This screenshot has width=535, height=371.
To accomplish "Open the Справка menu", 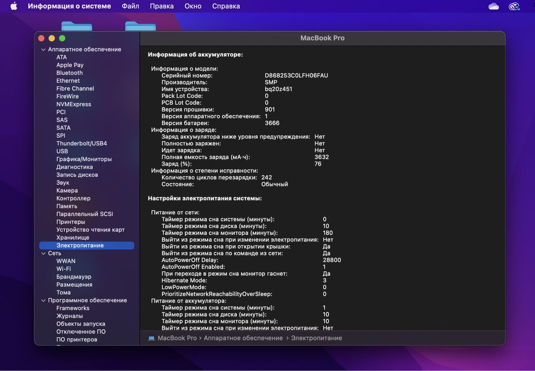I will (226, 6).
